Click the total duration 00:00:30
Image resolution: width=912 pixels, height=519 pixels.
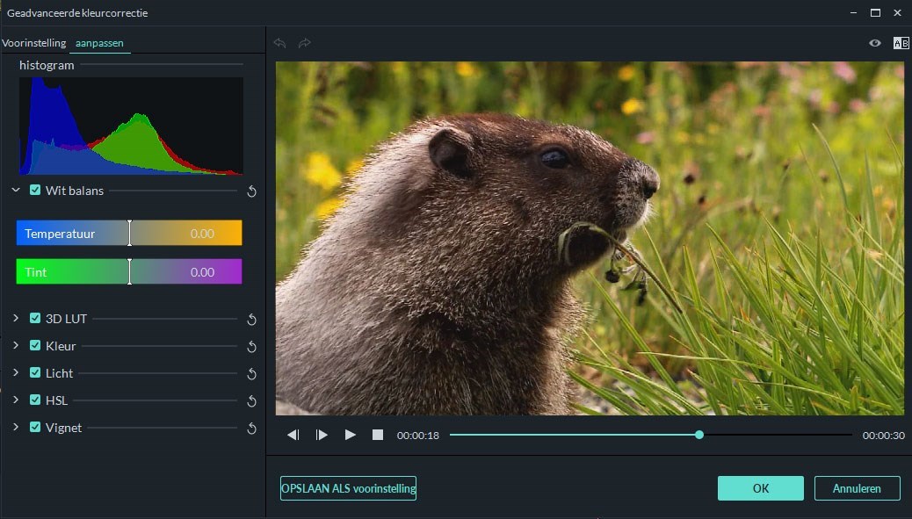pos(884,436)
